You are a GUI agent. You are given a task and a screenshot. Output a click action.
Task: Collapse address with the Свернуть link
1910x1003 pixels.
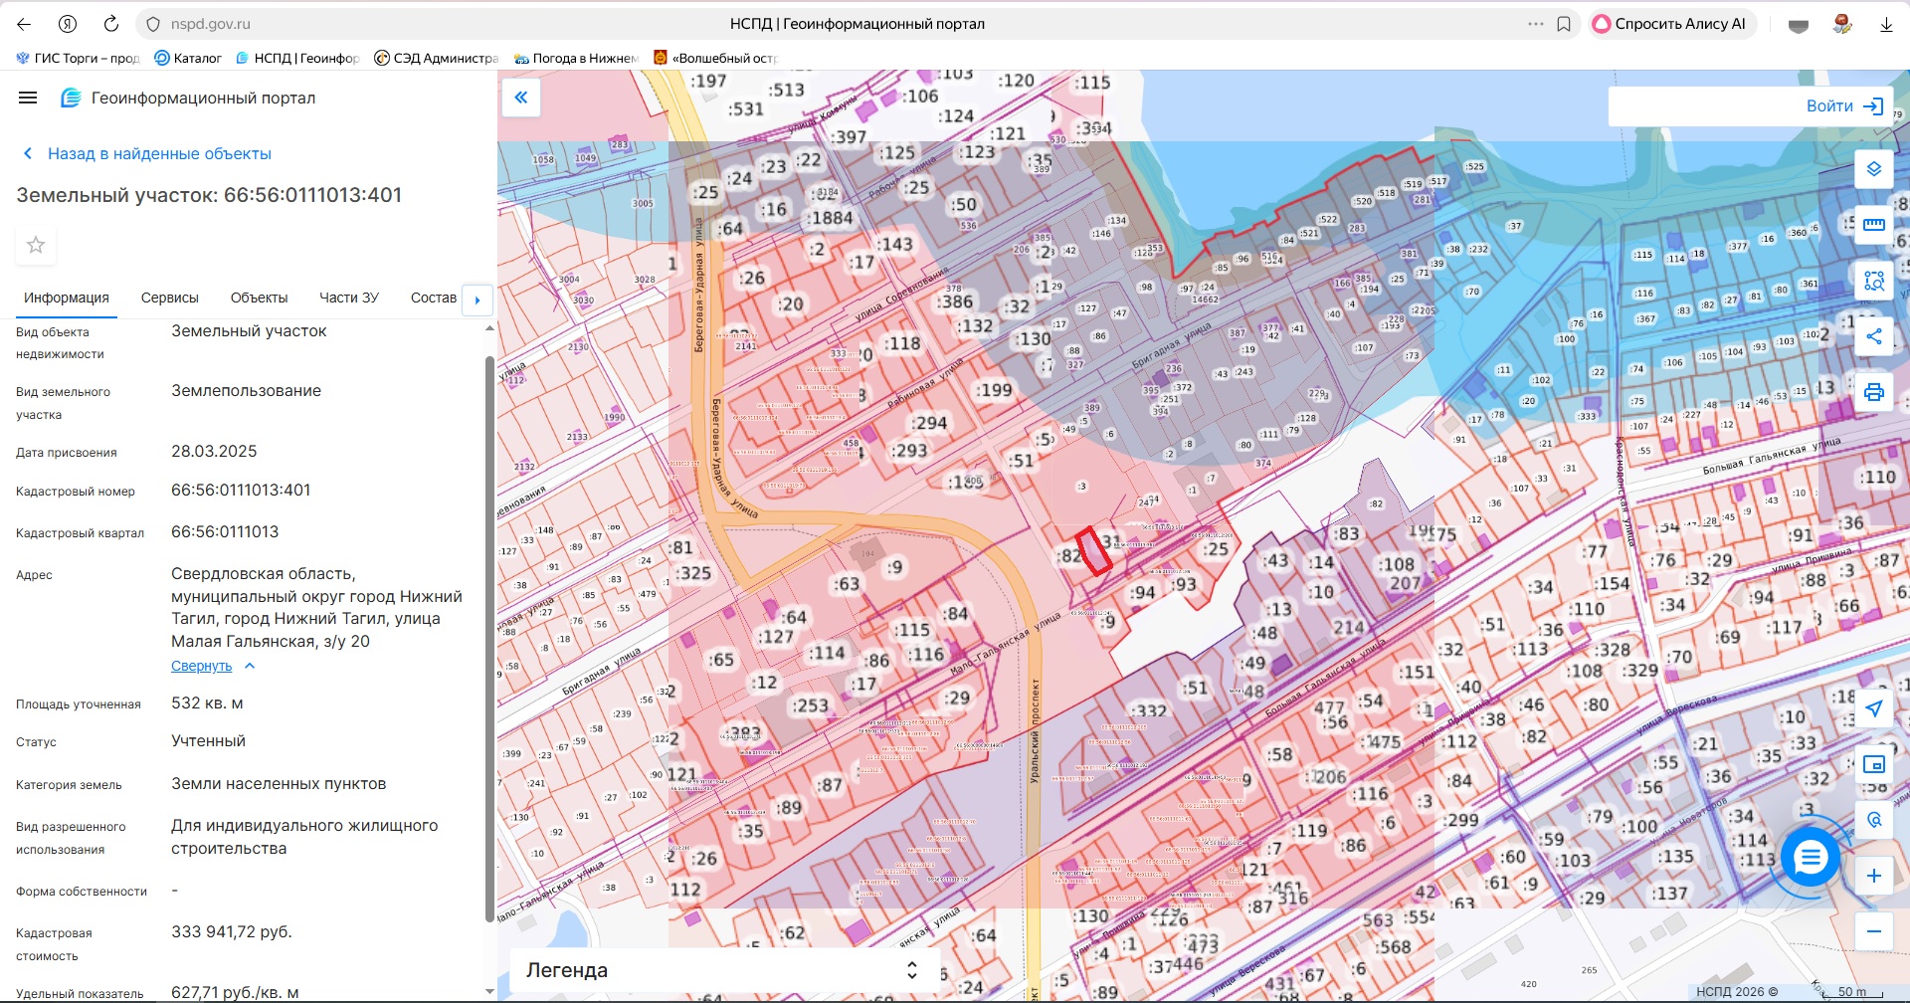coord(202,667)
